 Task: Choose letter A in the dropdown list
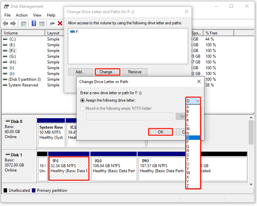coord(193,107)
